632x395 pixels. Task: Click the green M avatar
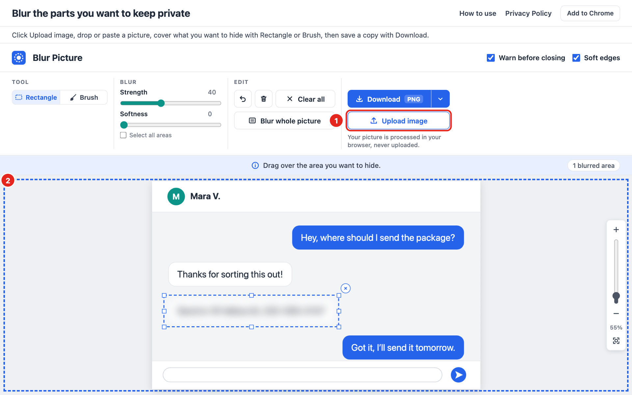point(176,197)
